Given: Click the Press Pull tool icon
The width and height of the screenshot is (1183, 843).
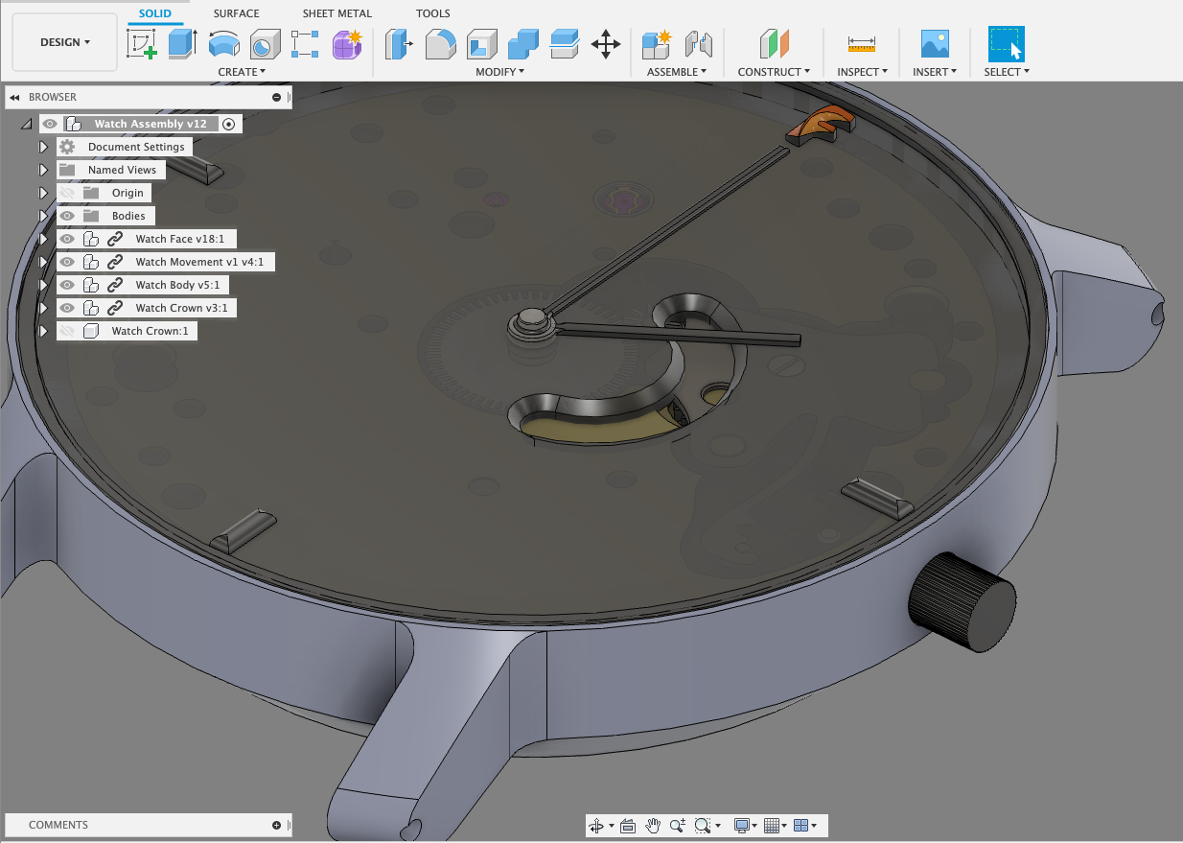Looking at the screenshot, I should click(397, 44).
